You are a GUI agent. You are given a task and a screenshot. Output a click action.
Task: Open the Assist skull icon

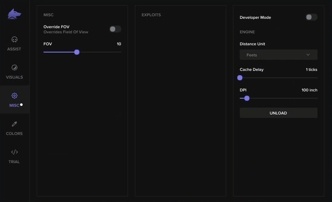tap(14, 39)
